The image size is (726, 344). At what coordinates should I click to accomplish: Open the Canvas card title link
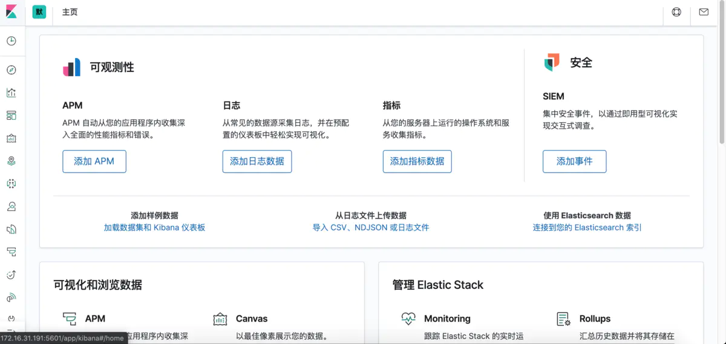click(252, 319)
